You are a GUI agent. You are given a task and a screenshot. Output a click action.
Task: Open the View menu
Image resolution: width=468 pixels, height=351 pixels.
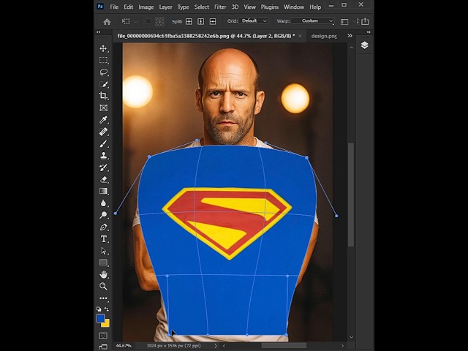pyautogui.click(x=249, y=7)
